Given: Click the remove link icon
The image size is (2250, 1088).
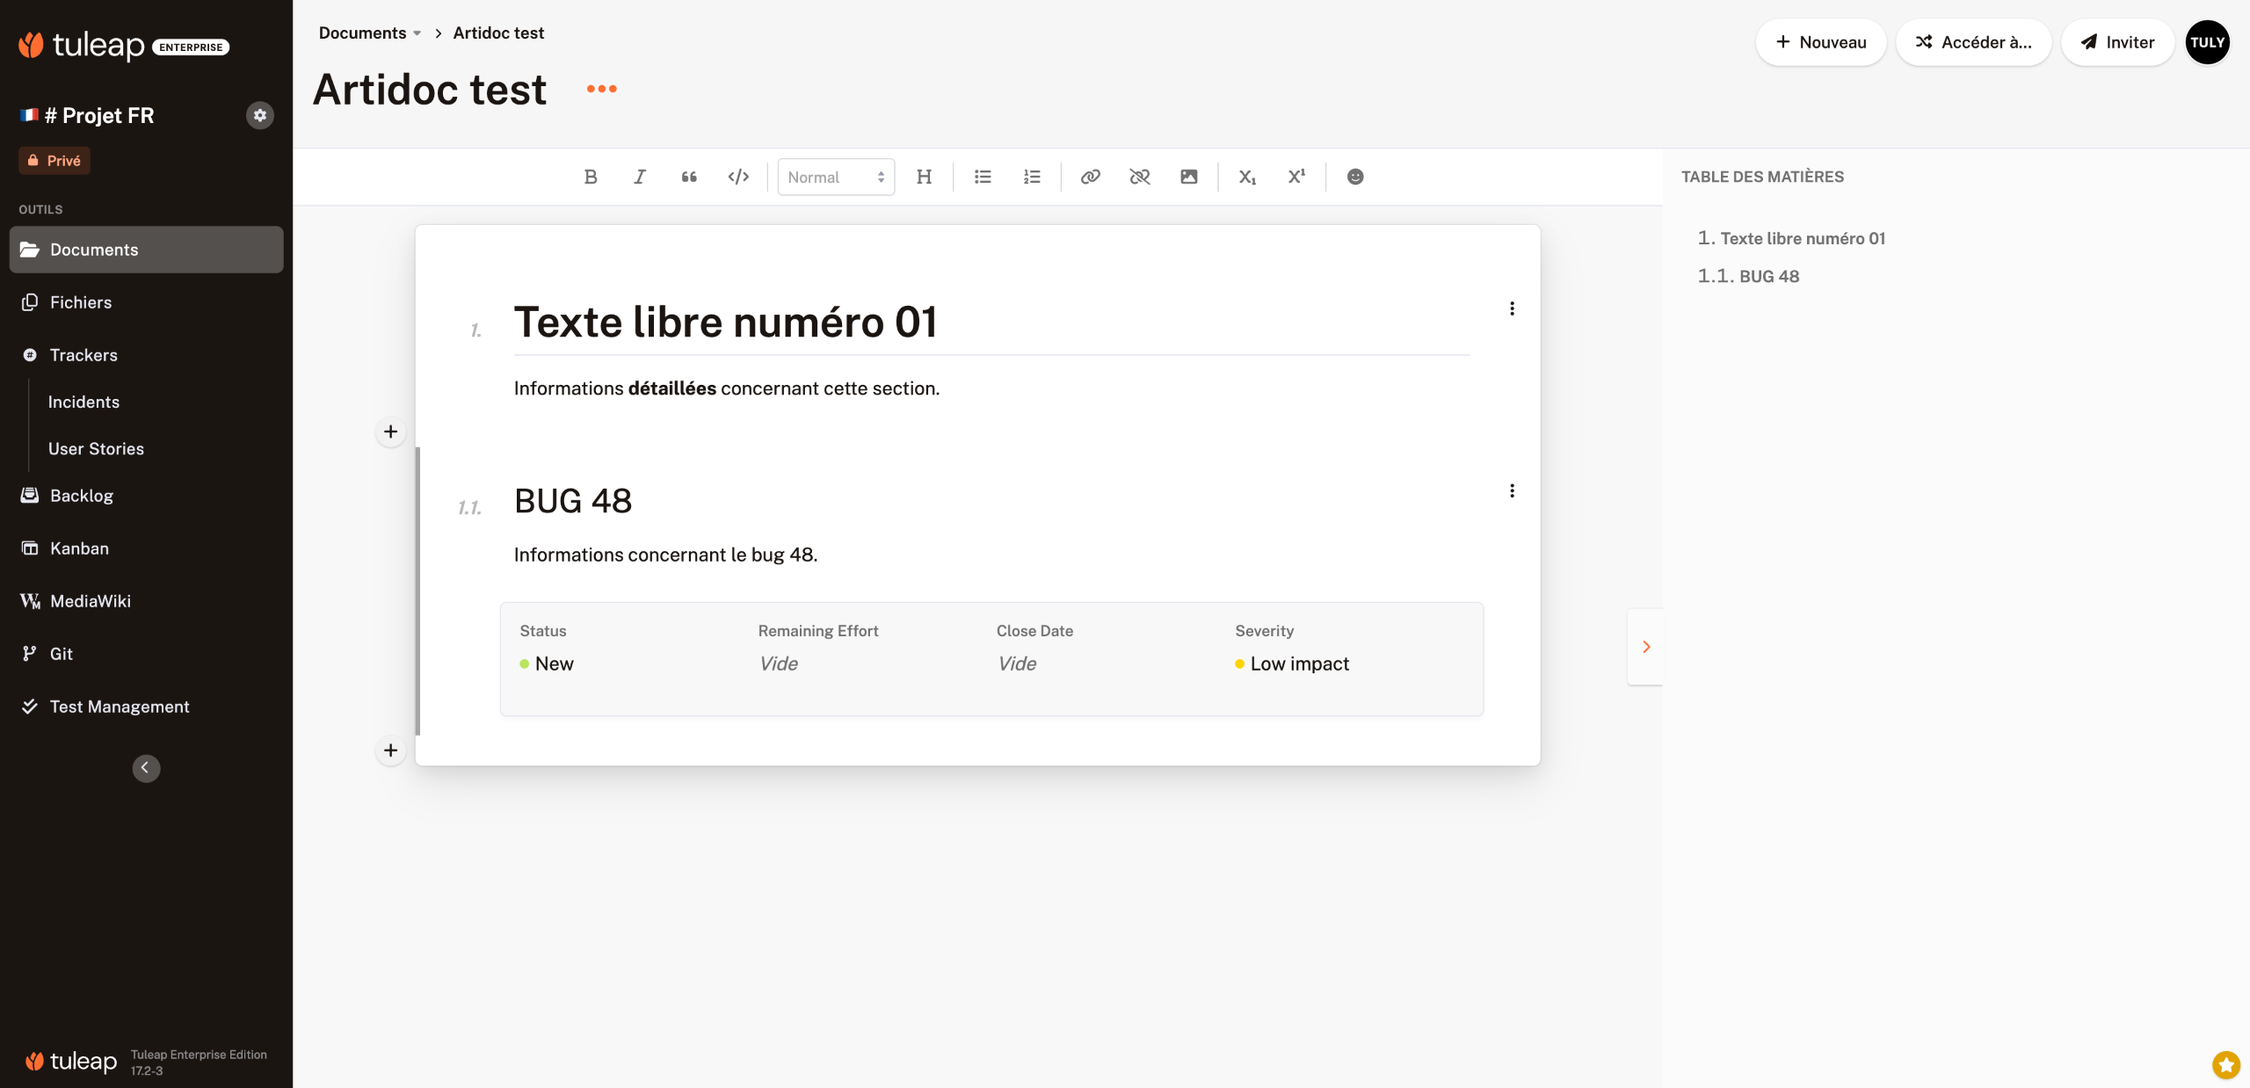Looking at the screenshot, I should click(1139, 177).
